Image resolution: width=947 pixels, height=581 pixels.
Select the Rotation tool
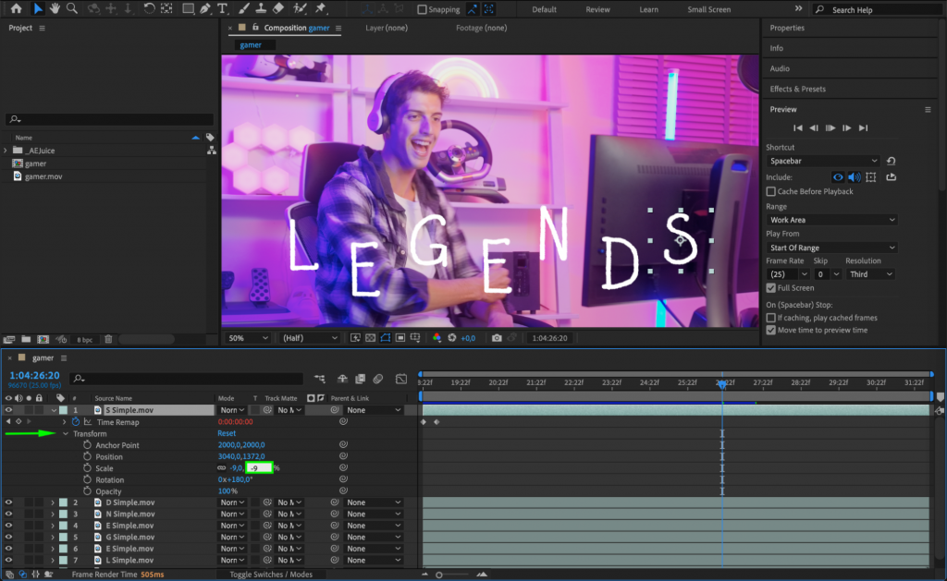point(149,9)
